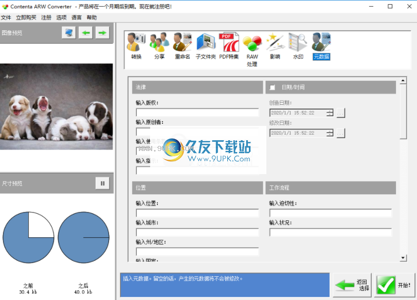Click the 输入州/地区 text field
The width and height of the screenshot is (417, 300).
197,252
